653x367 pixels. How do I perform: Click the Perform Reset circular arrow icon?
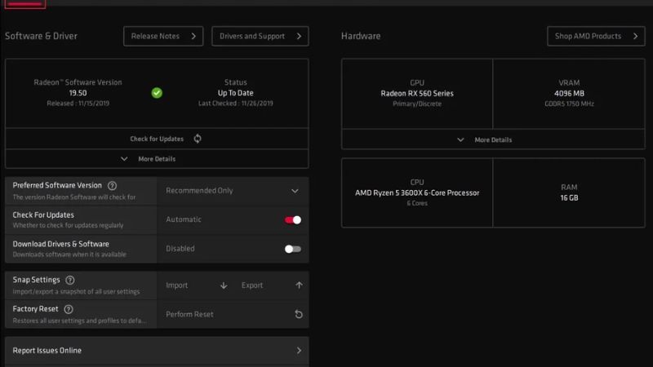coord(299,314)
